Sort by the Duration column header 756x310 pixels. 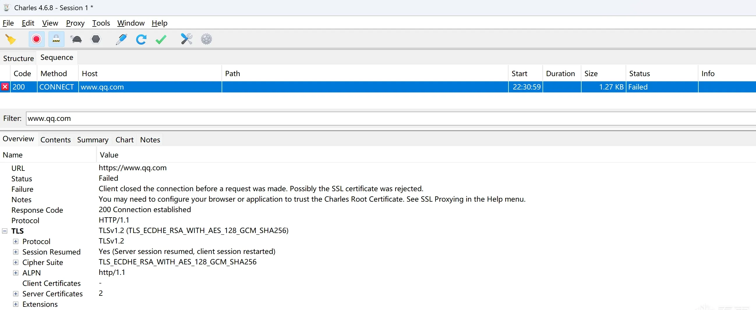tap(561, 74)
